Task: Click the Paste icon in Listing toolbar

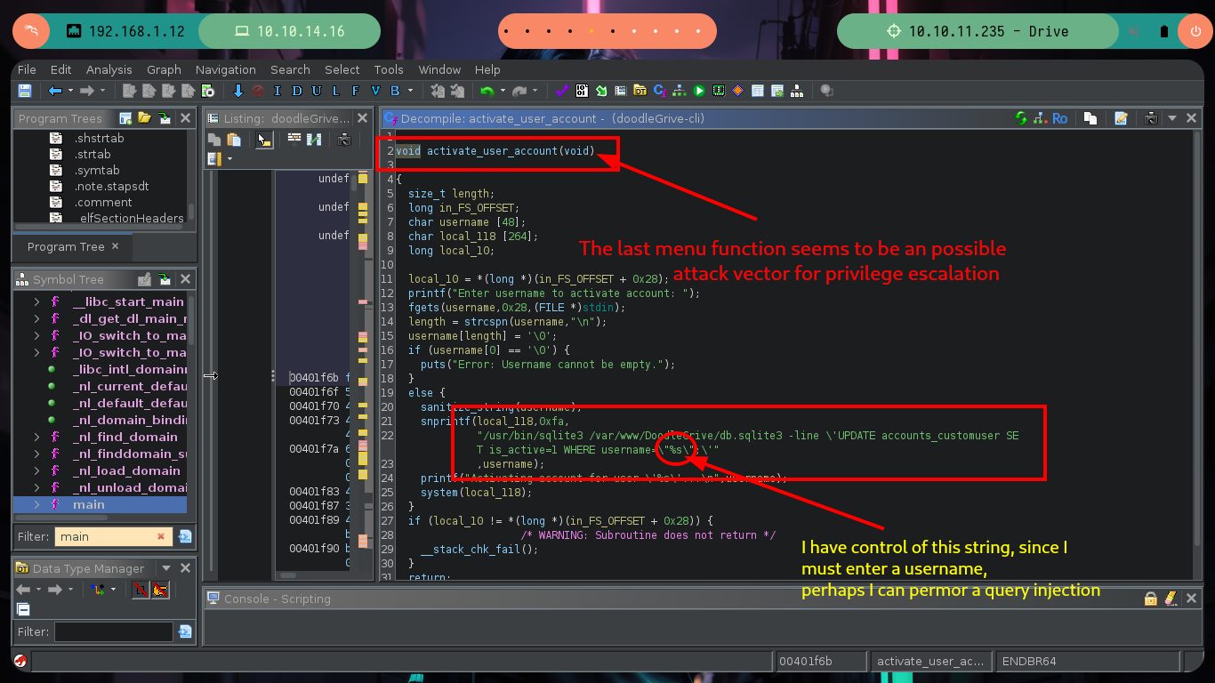Action: tap(234, 140)
